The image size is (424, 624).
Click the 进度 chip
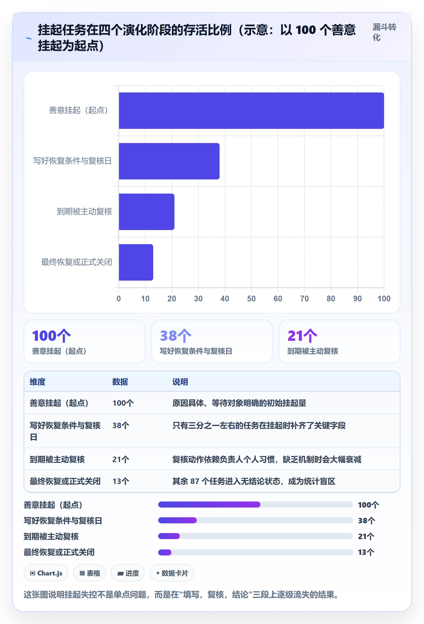pos(128,573)
